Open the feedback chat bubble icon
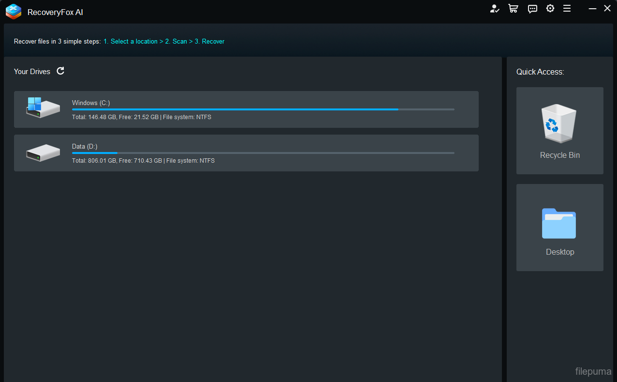The height and width of the screenshot is (382, 617). coord(532,9)
